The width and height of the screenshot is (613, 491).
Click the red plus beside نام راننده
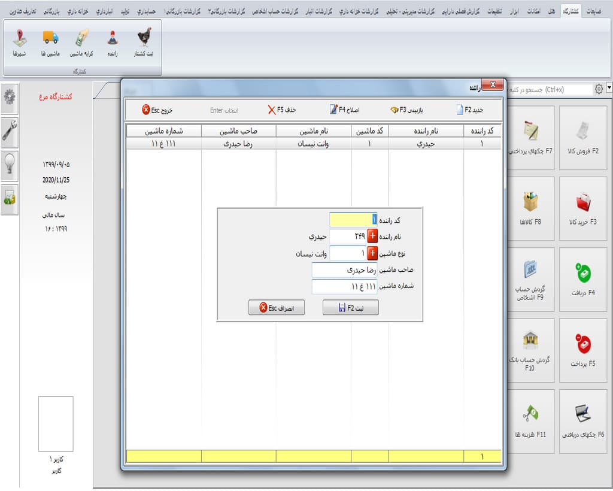click(372, 236)
